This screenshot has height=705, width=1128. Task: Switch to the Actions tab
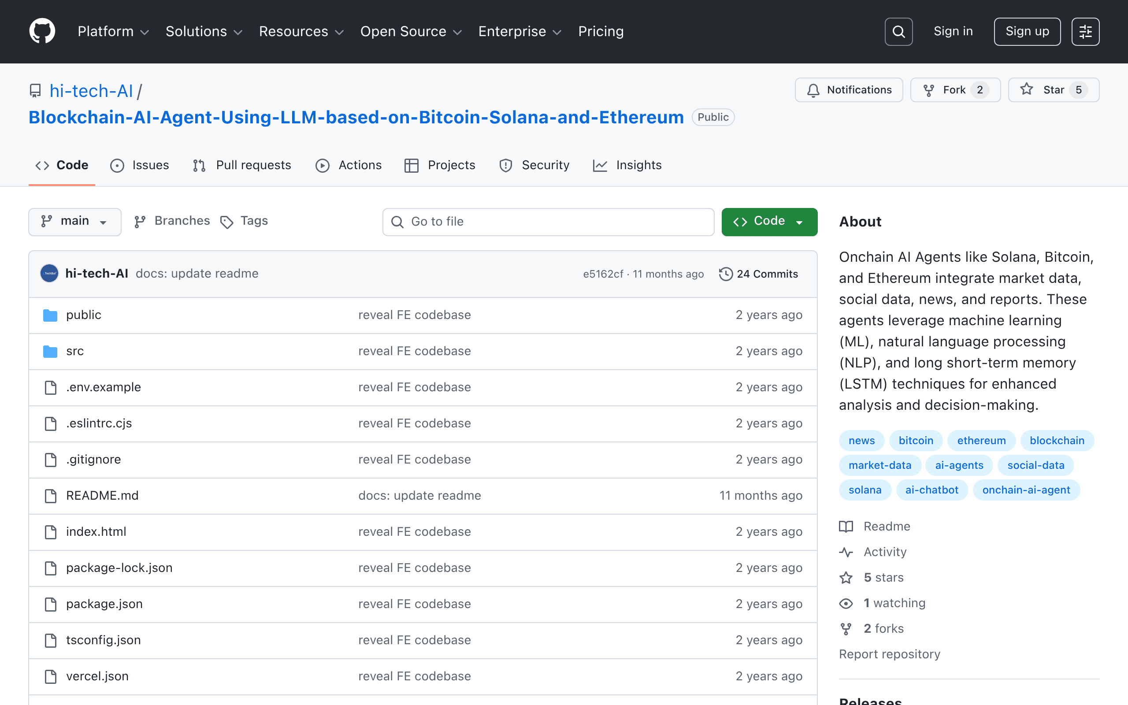(x=348, y=165)
